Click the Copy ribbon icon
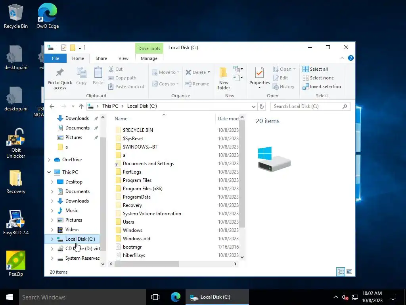The image size is (406, 305). [x=81, y=76]
